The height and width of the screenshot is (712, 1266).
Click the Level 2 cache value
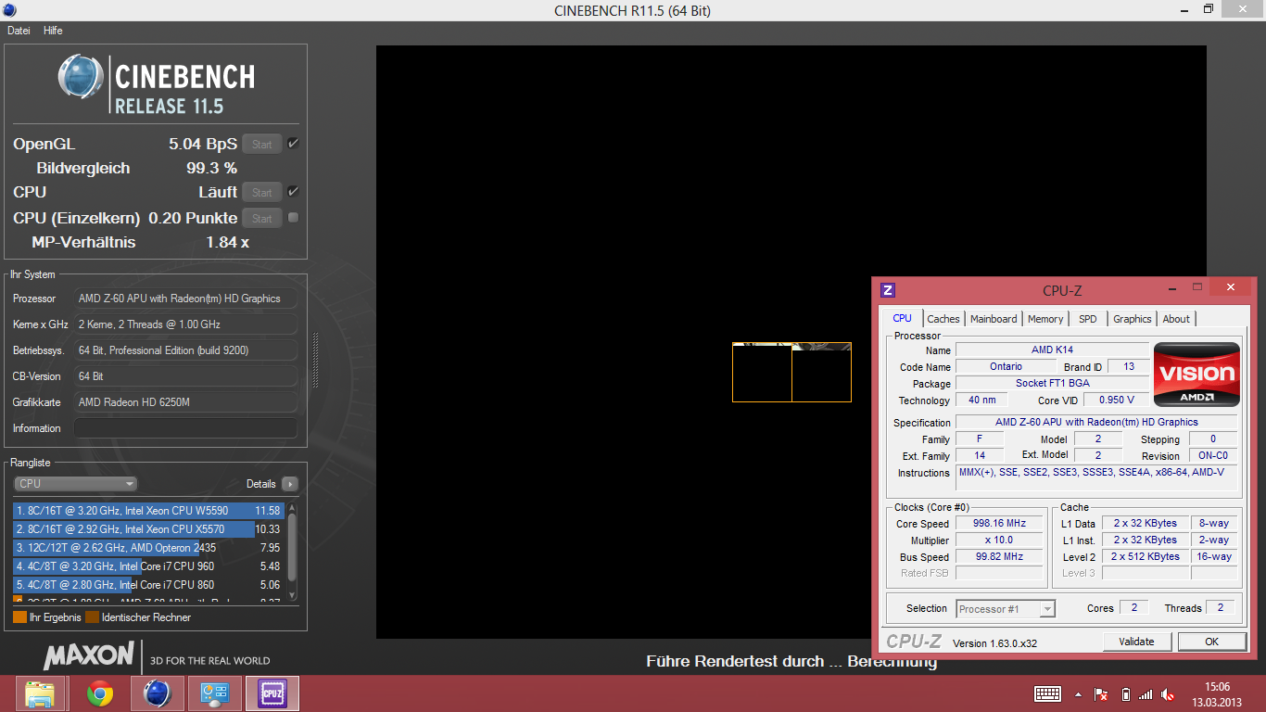point(1146,557)
